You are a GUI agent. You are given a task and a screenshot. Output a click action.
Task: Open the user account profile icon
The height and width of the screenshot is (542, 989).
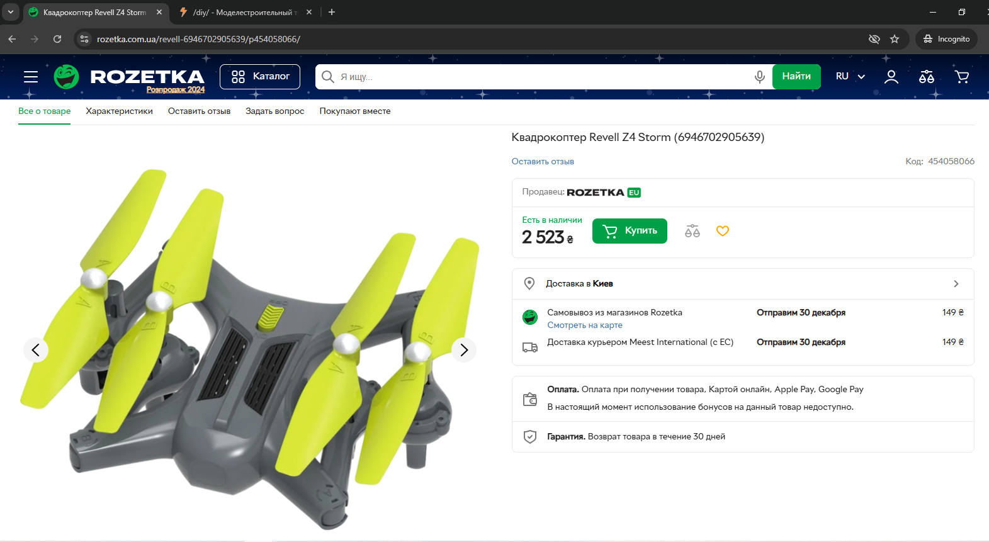891,77
